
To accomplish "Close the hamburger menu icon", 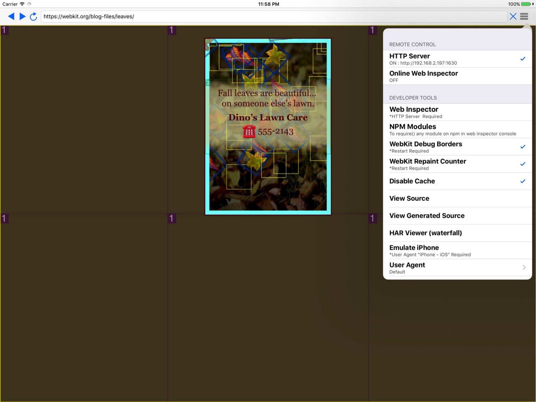I will pyautogui.click(x=524, y=16).
